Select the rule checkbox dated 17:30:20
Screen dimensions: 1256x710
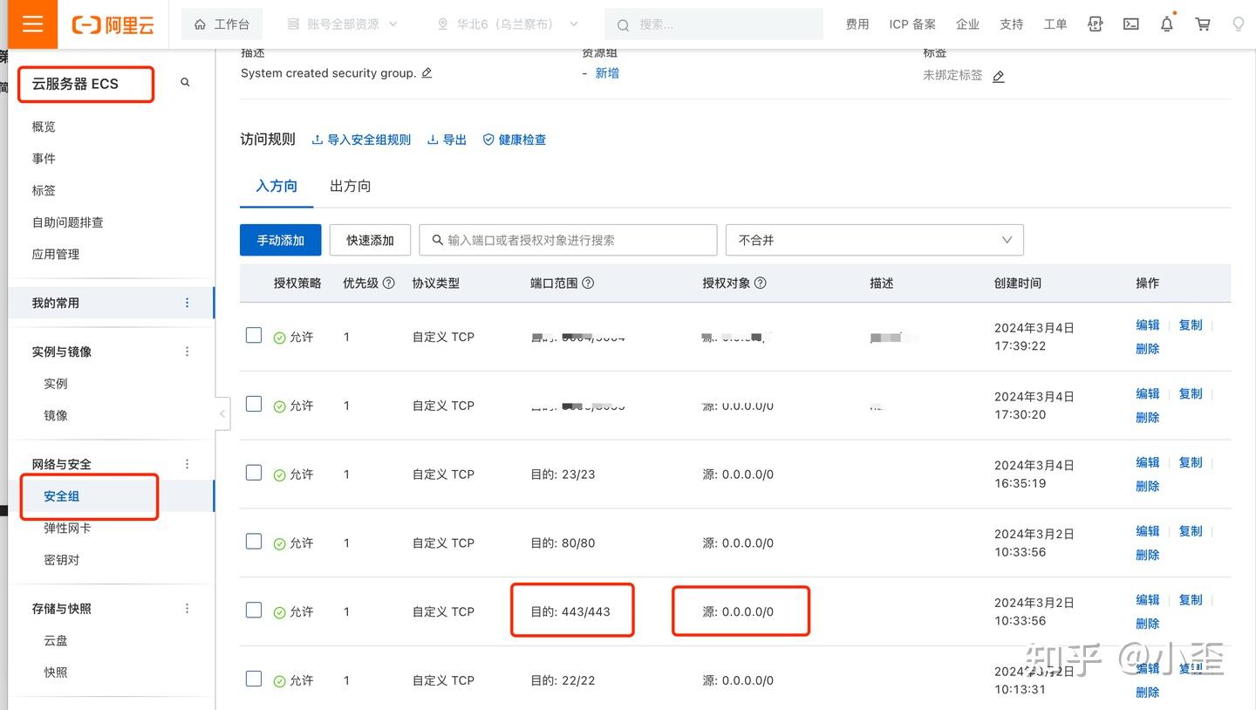[x=254, y=404]
